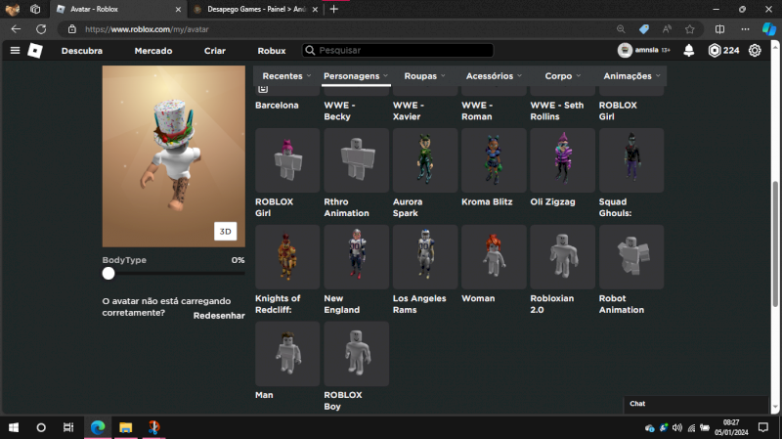This screenshot has width=782, height=439.
Task: Expand the Recentes dropdown category
Action: tap(286, 76)
